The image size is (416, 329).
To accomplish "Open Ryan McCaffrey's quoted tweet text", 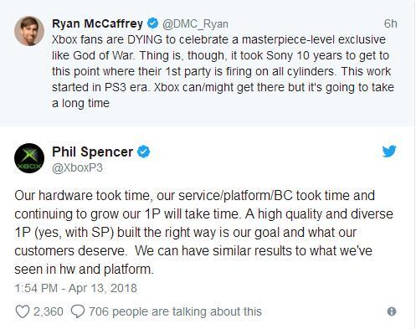I will pos(223,71).
